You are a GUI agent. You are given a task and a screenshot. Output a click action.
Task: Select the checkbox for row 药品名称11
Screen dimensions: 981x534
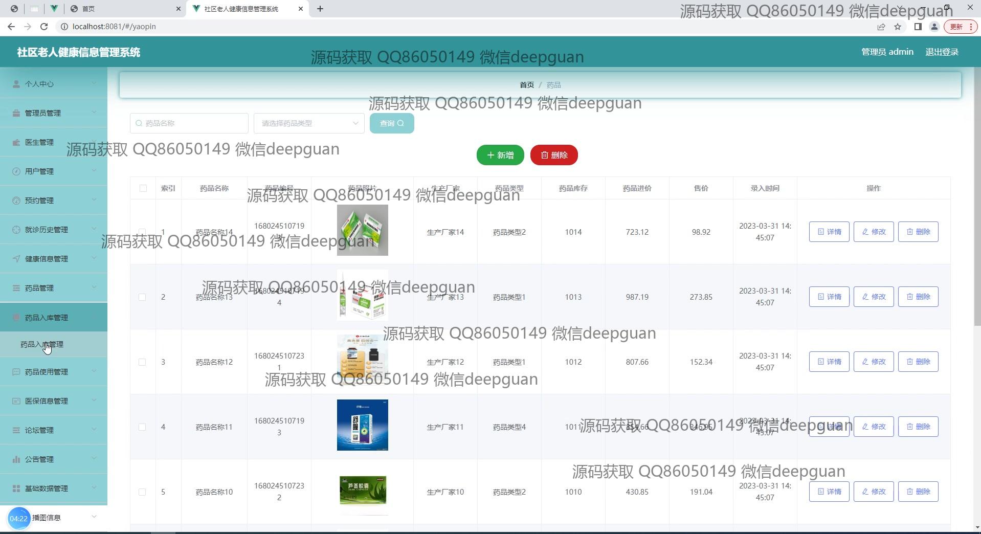pyautogui.click(x=142, y=427)
